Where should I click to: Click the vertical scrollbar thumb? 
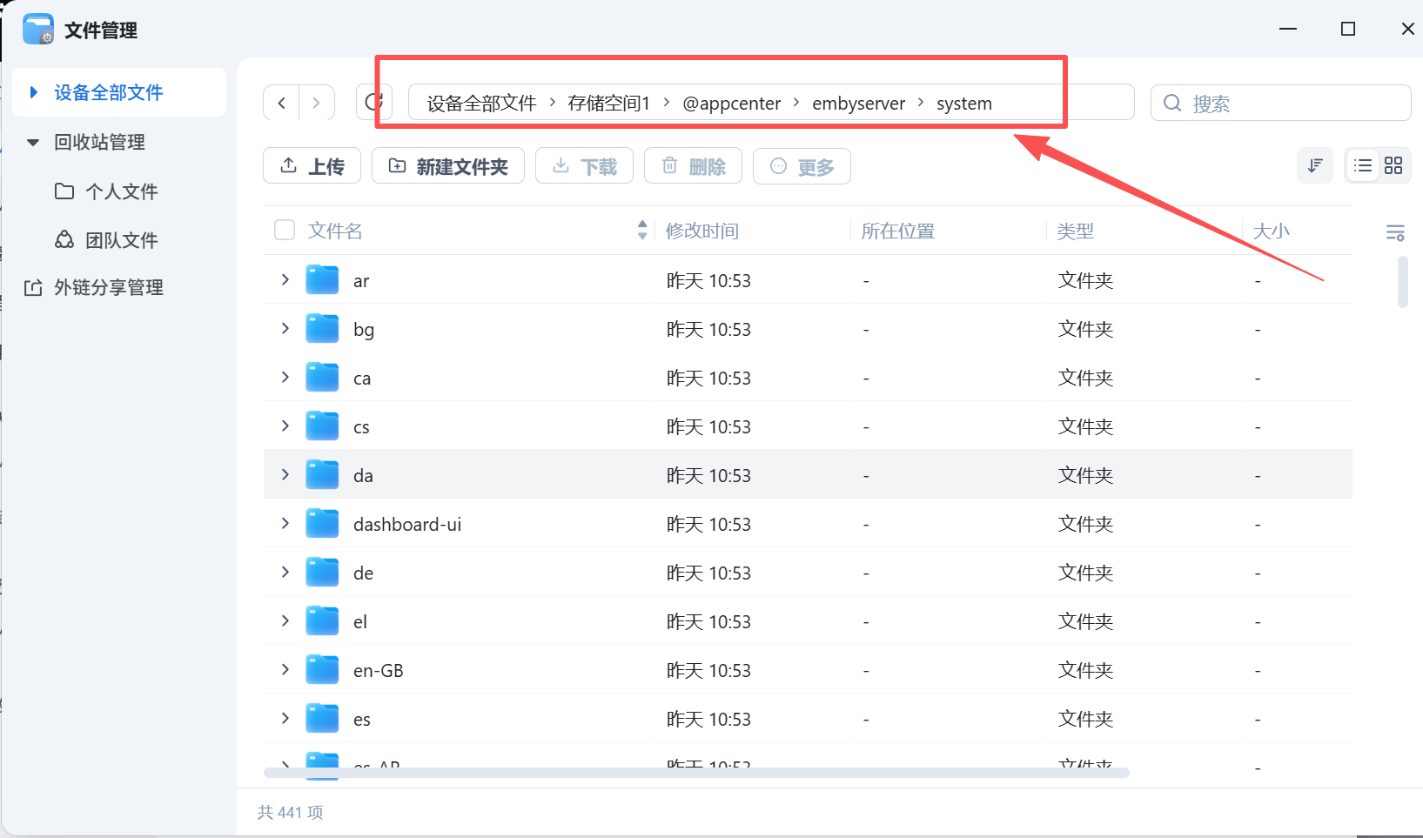click(1402, 281)
